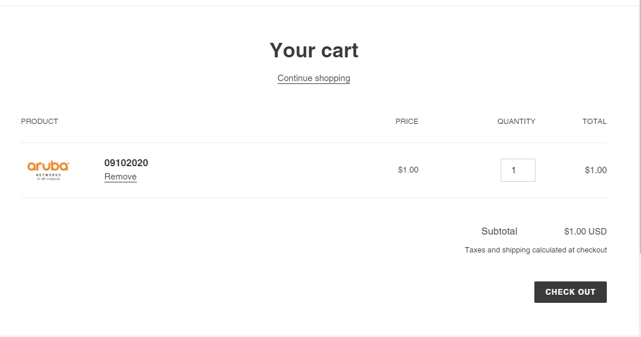Select the $1.00 line total value
The width and height of the screenshot is (641, 337).
click(596, 170)
